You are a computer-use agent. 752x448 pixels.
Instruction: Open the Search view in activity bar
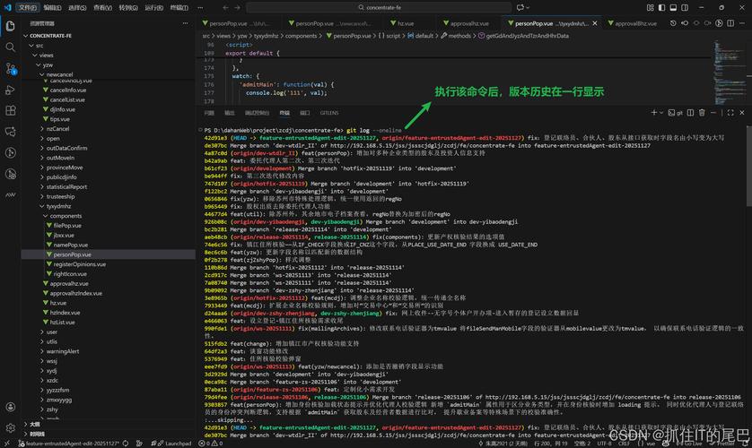[x=10, y=47]
